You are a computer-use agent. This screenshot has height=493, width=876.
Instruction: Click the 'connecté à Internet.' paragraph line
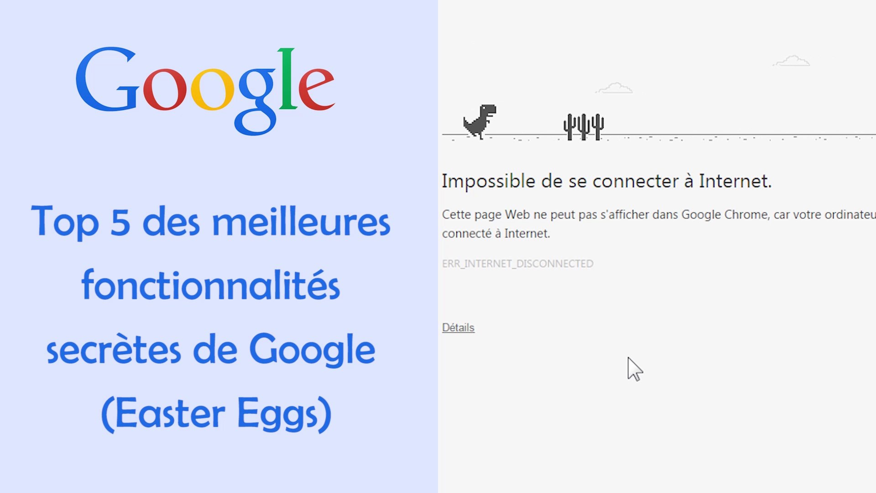pos(496,234)
